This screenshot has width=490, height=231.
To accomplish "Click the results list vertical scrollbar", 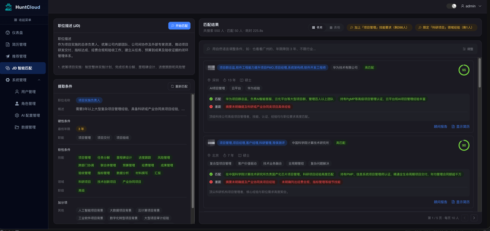I will coord(480,72).
